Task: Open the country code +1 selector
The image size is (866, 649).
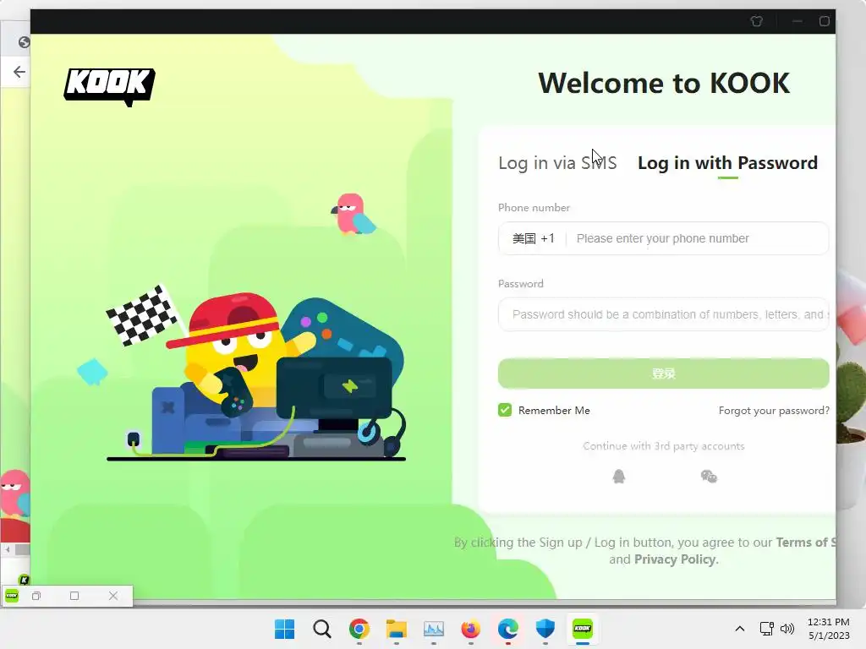Action: (x=533, y=238)
